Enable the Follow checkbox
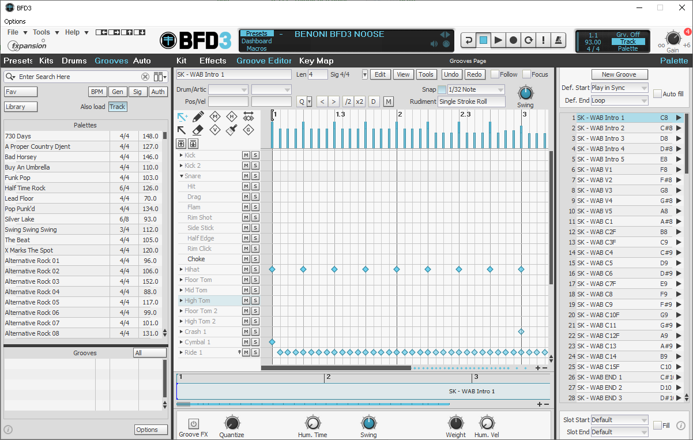693x440 pixels. coord(495,74)
